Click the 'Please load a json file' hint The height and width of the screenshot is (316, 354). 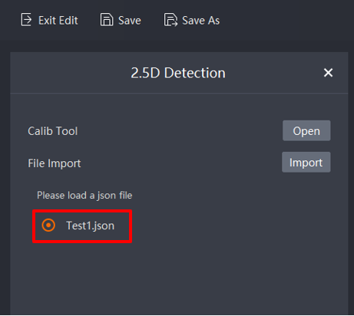pos(84,196)
